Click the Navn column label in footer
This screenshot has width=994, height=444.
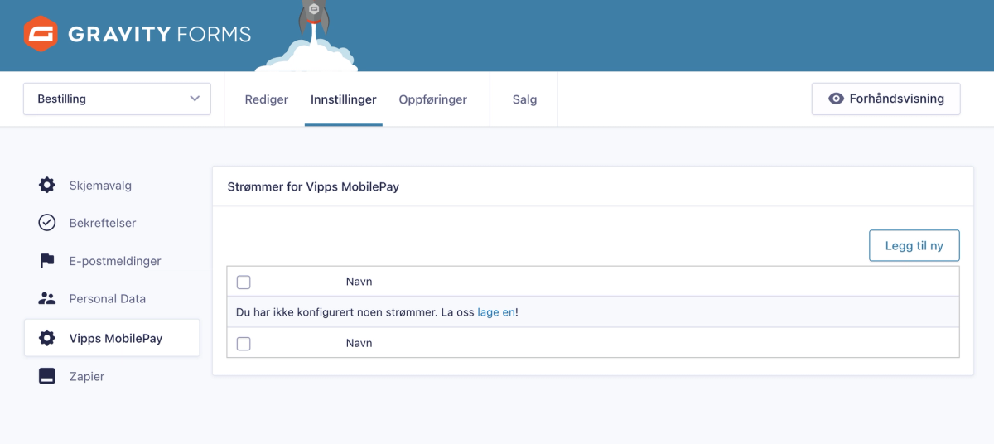(x=359, y=343)
